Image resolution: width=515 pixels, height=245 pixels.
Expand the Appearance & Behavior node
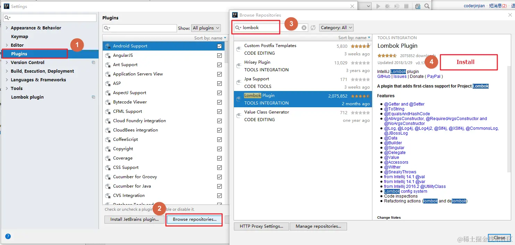pos(7,28)
